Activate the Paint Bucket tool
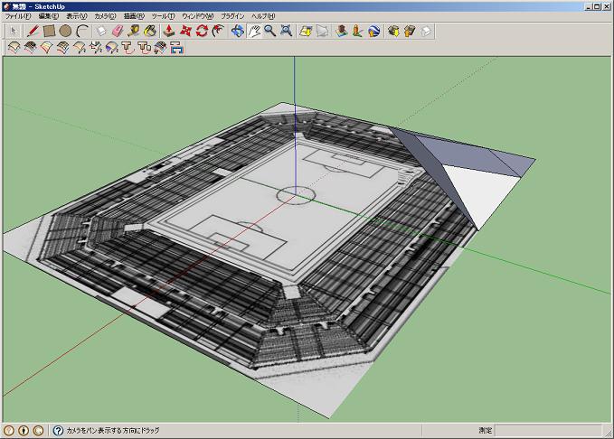 point(150,31)
